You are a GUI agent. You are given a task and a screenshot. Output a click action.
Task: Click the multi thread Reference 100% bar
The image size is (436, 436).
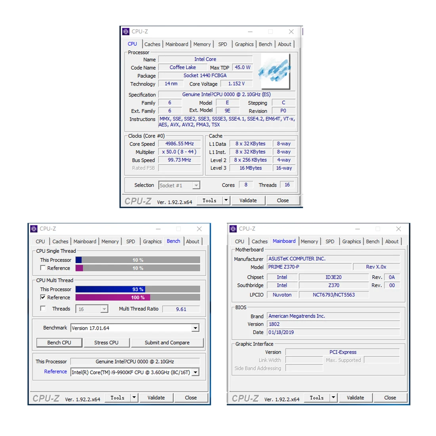coord(138,297)
